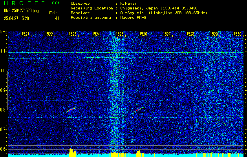
Task: Click the 1.1 frequency axis label
Action: point(3,51)
